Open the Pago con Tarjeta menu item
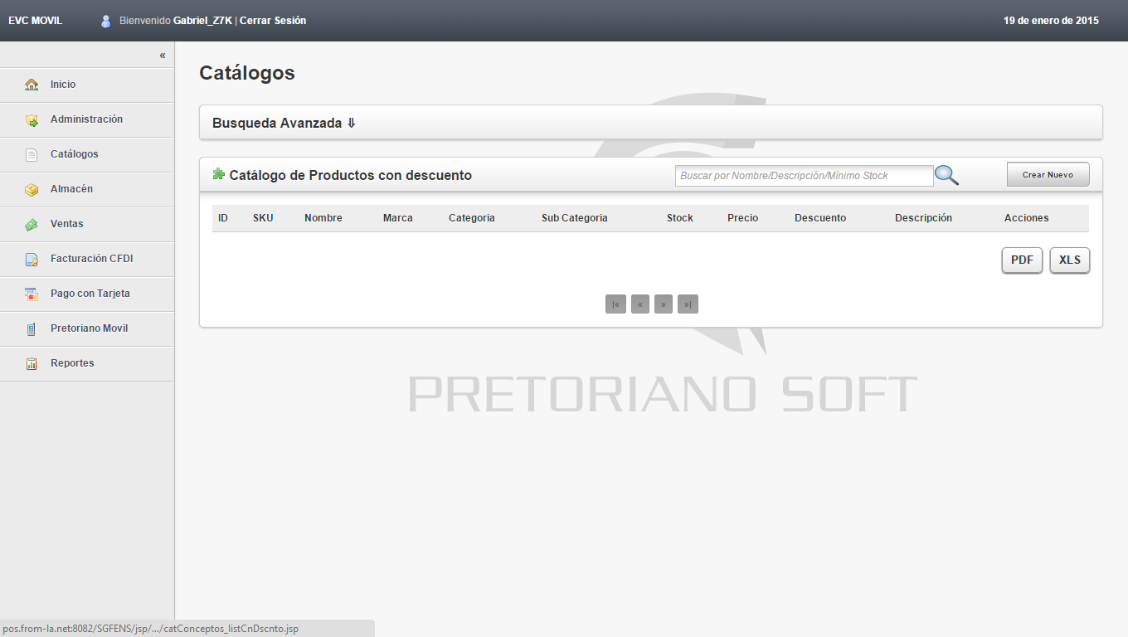The width and height of the screenshot is (1128, 637). [87, 294]
